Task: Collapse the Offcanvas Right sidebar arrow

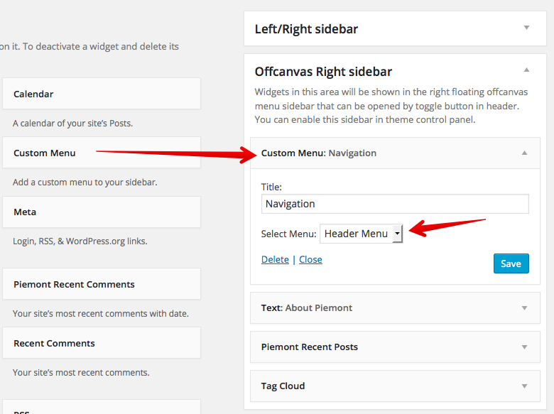Action: click(526, 70)
